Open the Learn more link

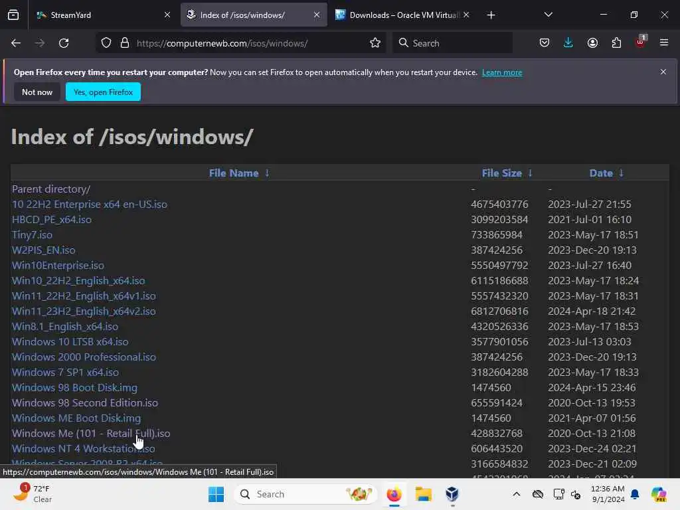502,72
